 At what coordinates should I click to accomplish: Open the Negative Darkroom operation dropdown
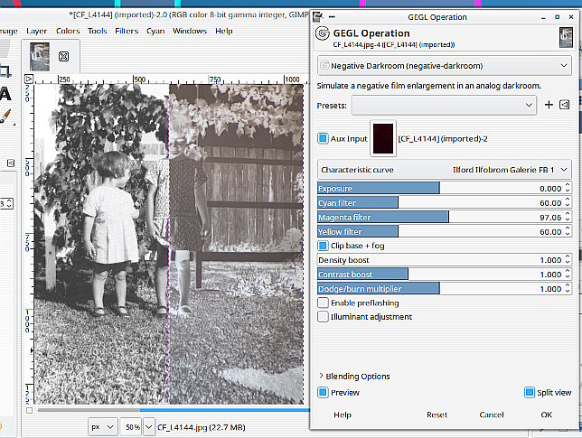[x=444, y=66]
